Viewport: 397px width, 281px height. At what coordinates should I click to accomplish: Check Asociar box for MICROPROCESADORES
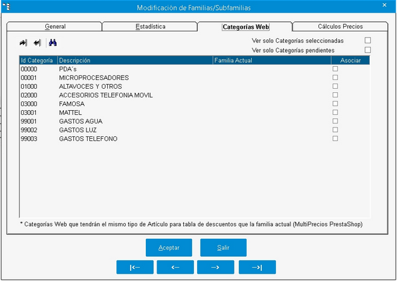pyautogui.click(x=335, y=77)
